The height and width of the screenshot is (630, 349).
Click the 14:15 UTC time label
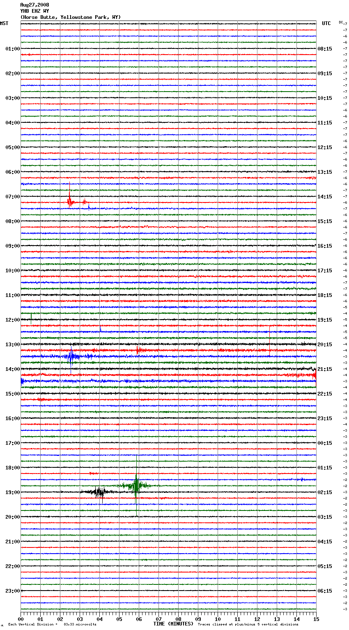pyautogui.click(x=325, y=197)
